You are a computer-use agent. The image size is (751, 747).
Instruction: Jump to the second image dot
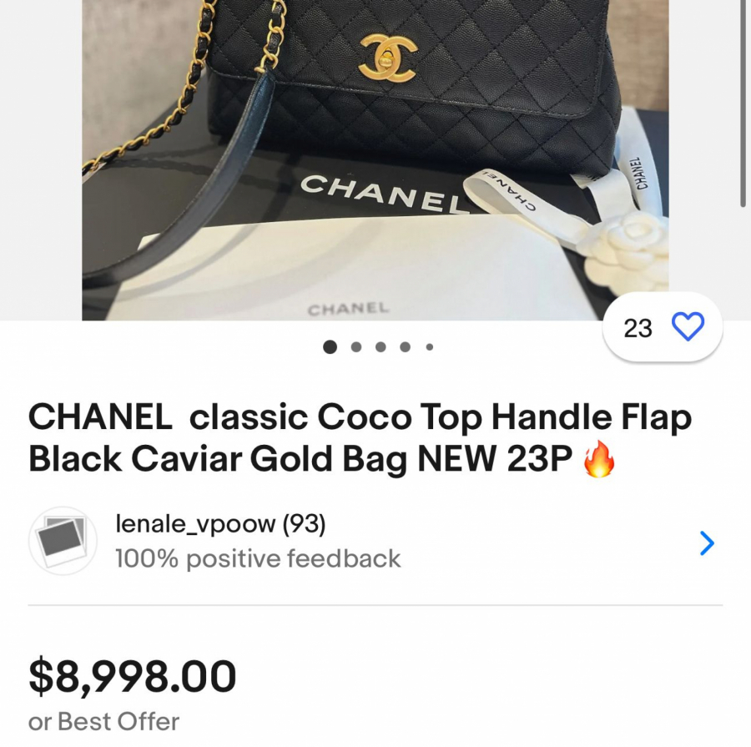pos(355,347)
